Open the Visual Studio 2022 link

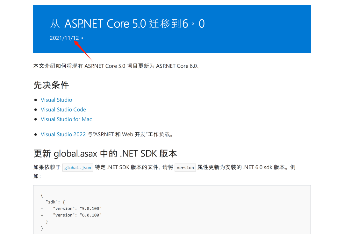coord(63,134)
